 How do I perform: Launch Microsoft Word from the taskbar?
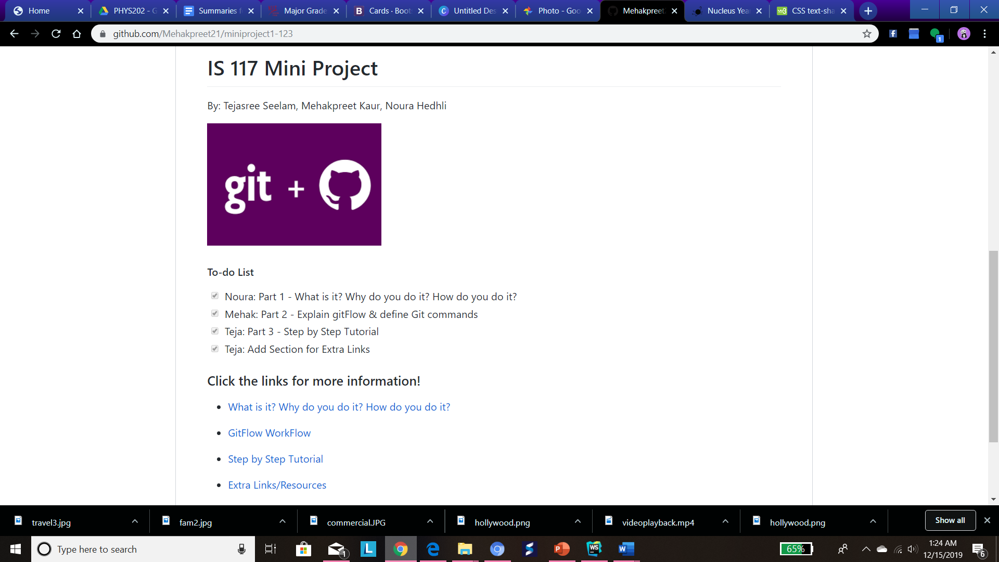[626, 548]
